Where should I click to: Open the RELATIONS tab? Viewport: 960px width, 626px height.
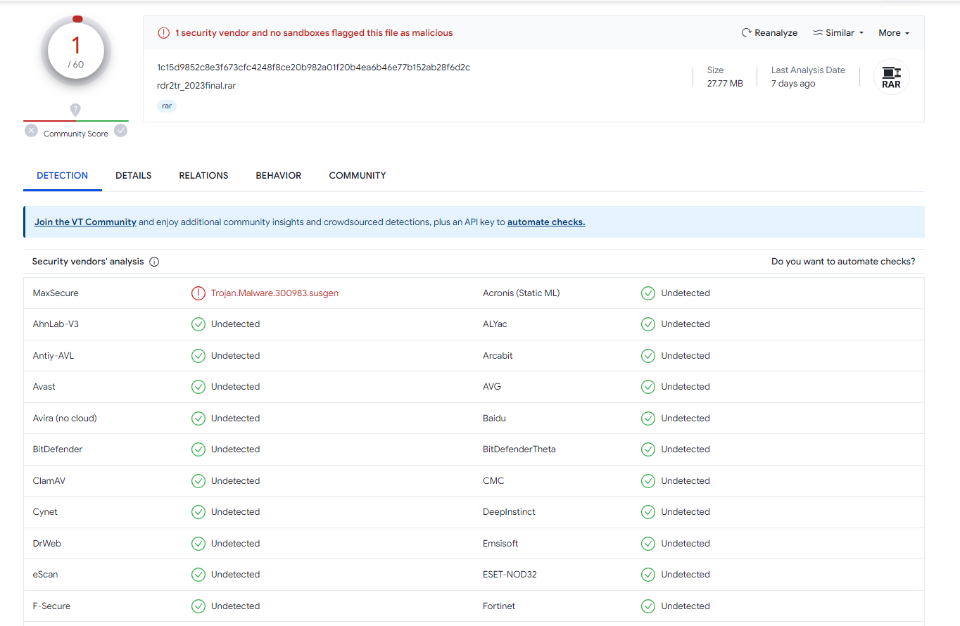click(x=203, y=176)
